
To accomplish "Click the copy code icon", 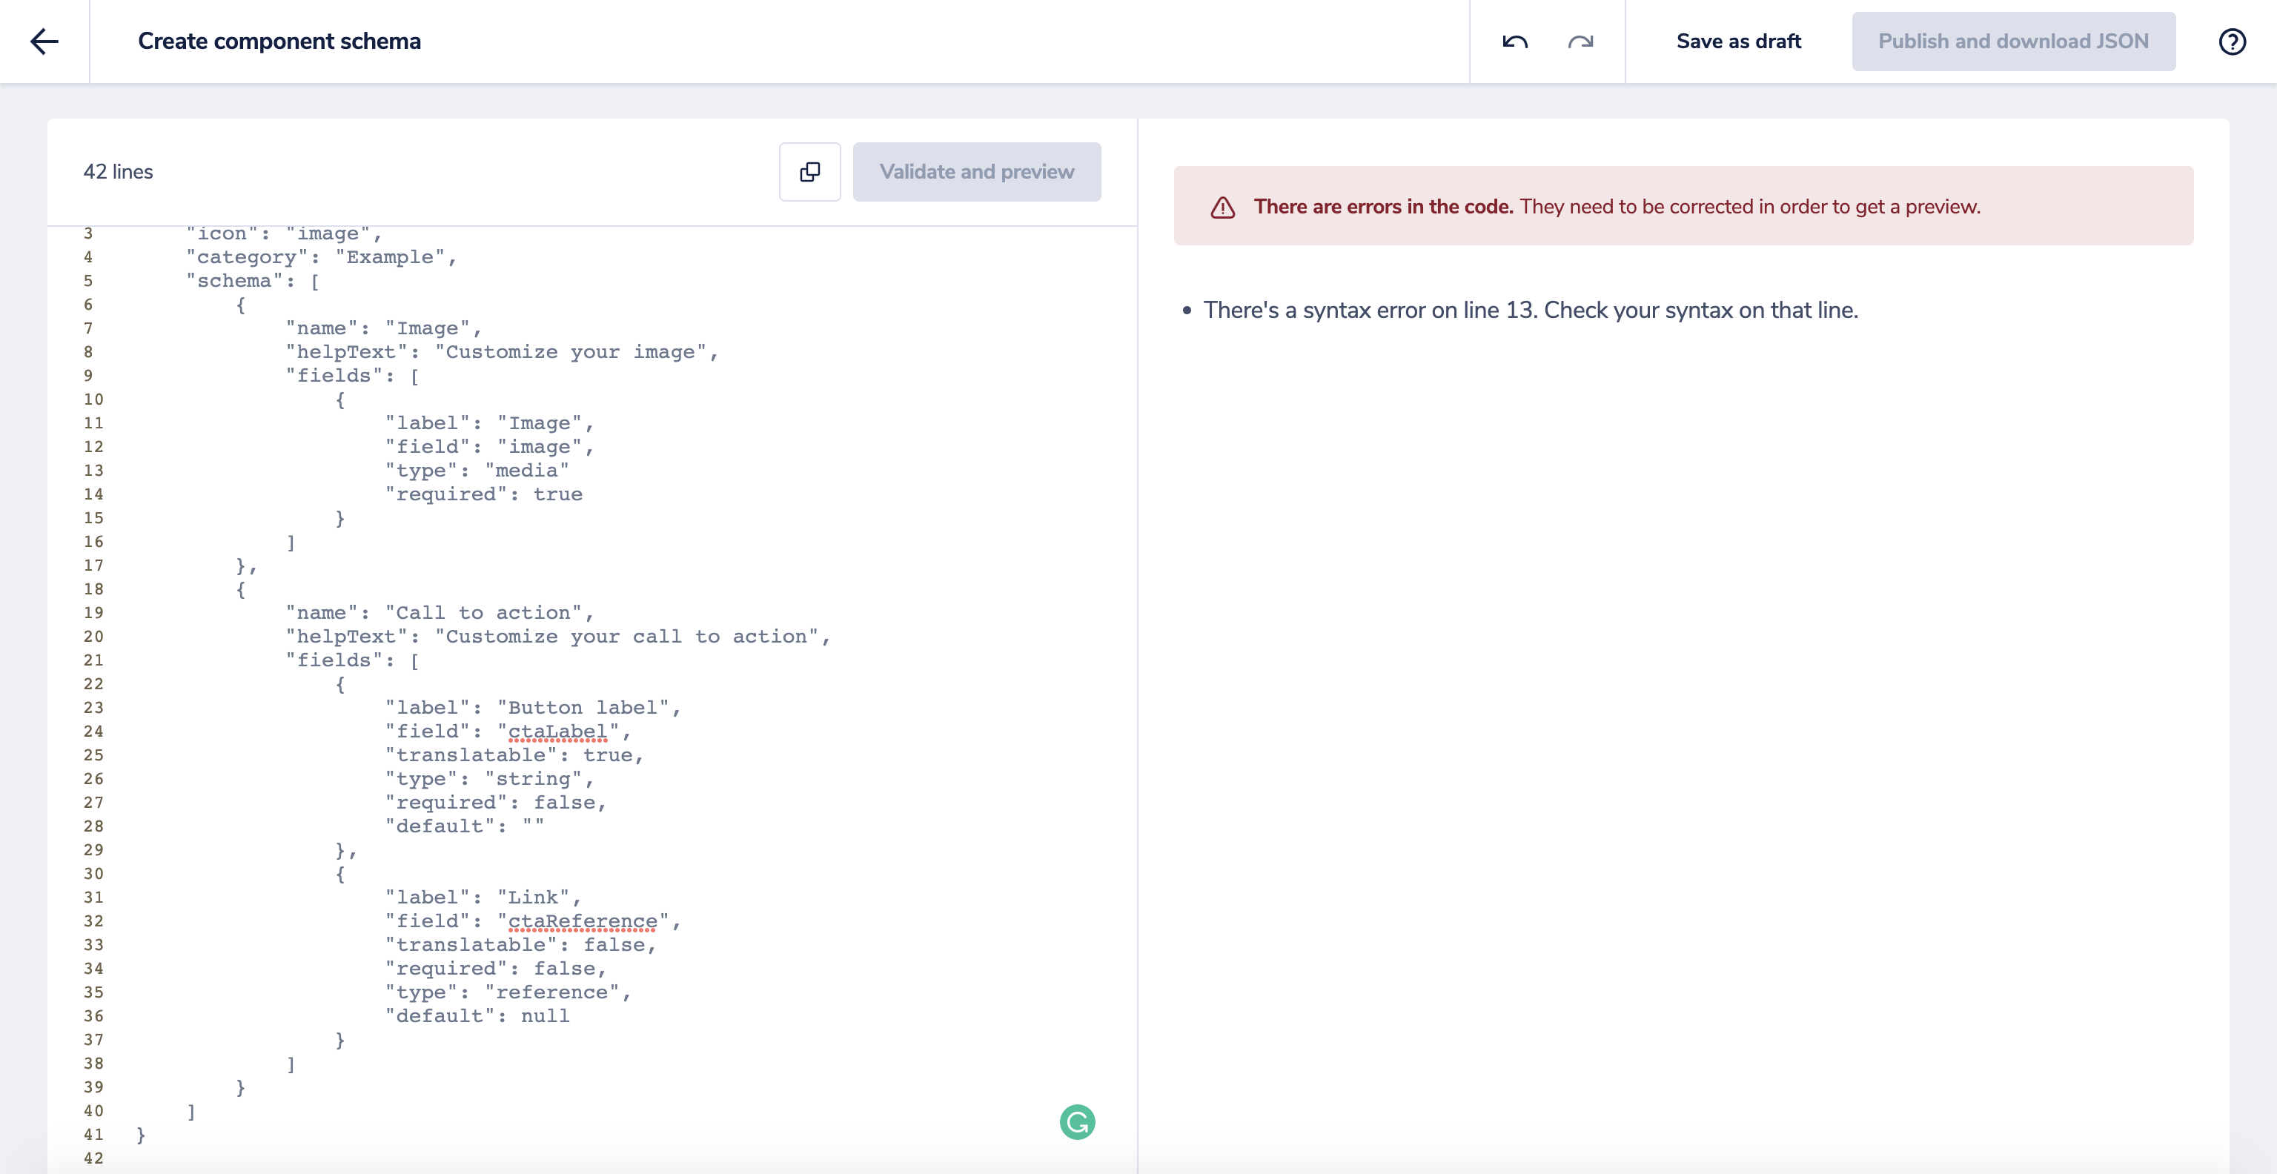I will click(809, 171).
